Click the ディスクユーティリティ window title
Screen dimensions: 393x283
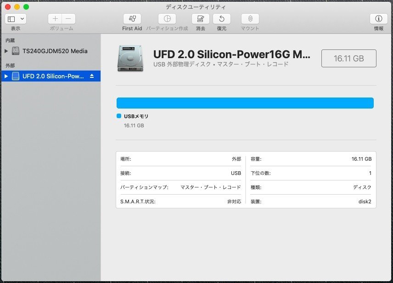[196, 7]
